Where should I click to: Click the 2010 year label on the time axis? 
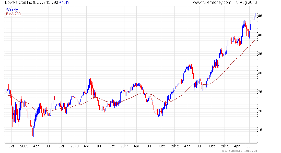pos(75,146)
